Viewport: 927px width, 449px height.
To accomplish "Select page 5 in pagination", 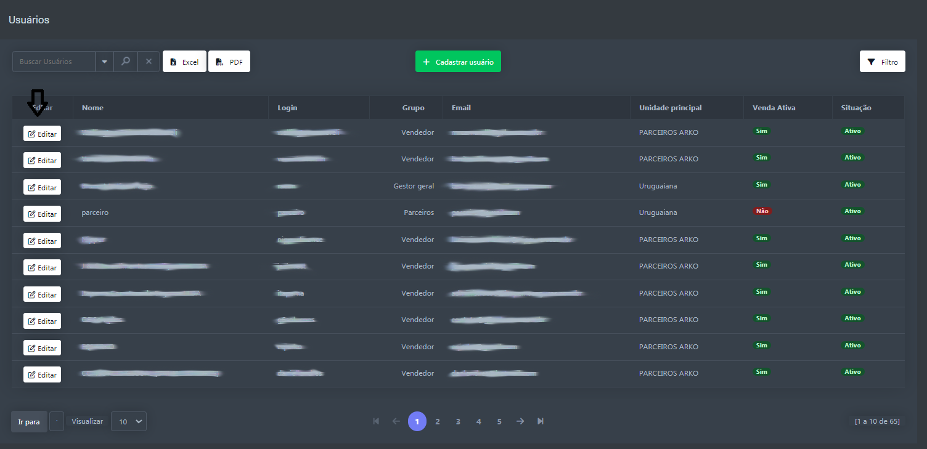I will click(x=499, y=421).
